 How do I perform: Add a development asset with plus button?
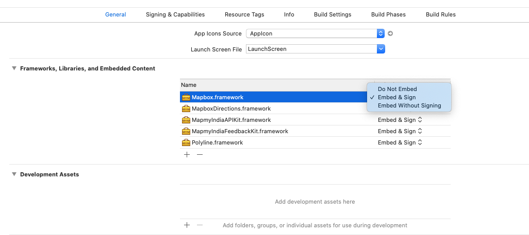(187, 225)
